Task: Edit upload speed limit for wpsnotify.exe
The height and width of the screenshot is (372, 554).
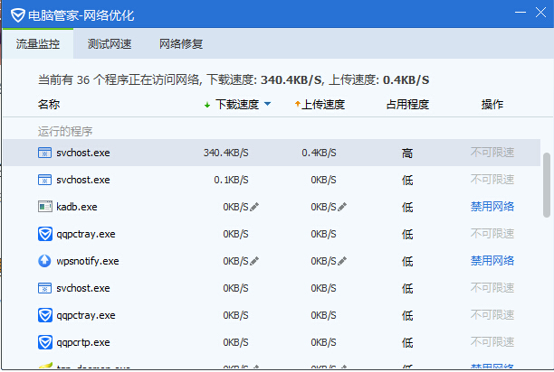Action: pos(342,261)
